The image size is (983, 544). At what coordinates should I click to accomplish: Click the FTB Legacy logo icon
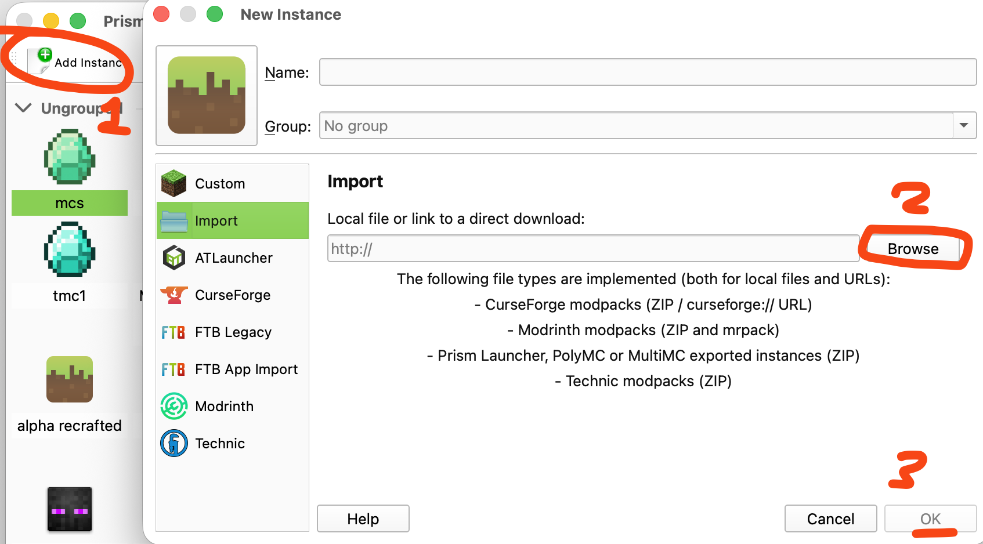pos(173,332)
